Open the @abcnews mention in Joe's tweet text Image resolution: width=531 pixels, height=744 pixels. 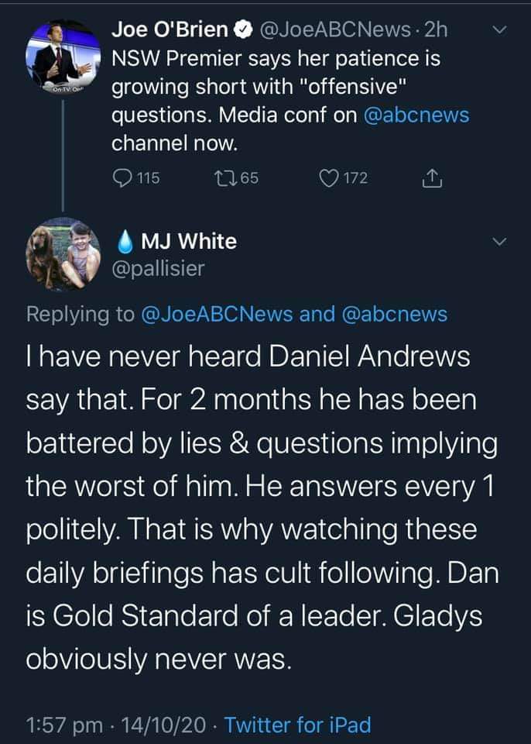tap(416, 116)
